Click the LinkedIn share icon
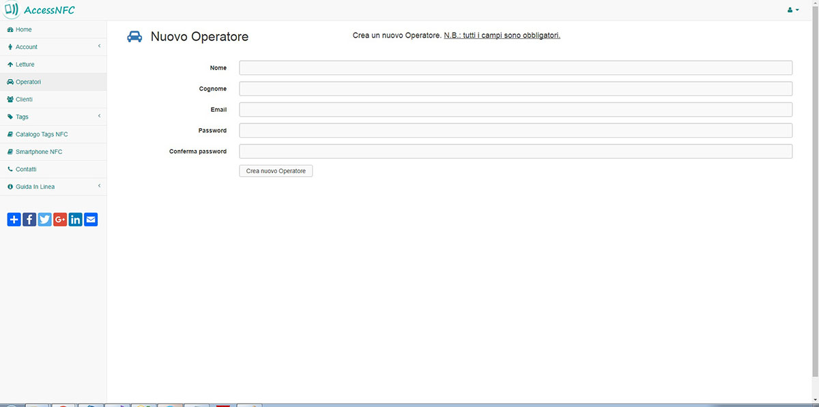The height and width of the screenshot is (407, 819). pos(76,220)
